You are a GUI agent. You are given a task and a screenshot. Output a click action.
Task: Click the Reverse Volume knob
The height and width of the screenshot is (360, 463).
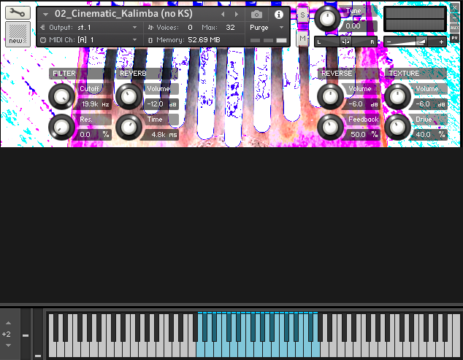(330, 96)
